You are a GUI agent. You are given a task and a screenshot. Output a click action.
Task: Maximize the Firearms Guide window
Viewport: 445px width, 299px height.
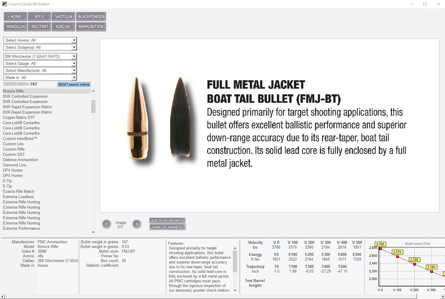(425, 4)
